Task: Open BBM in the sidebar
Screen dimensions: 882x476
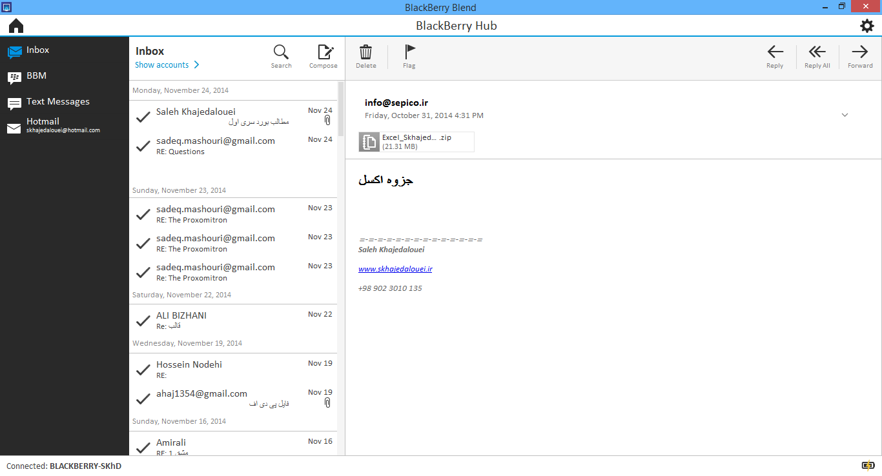Action: point(36,76)
